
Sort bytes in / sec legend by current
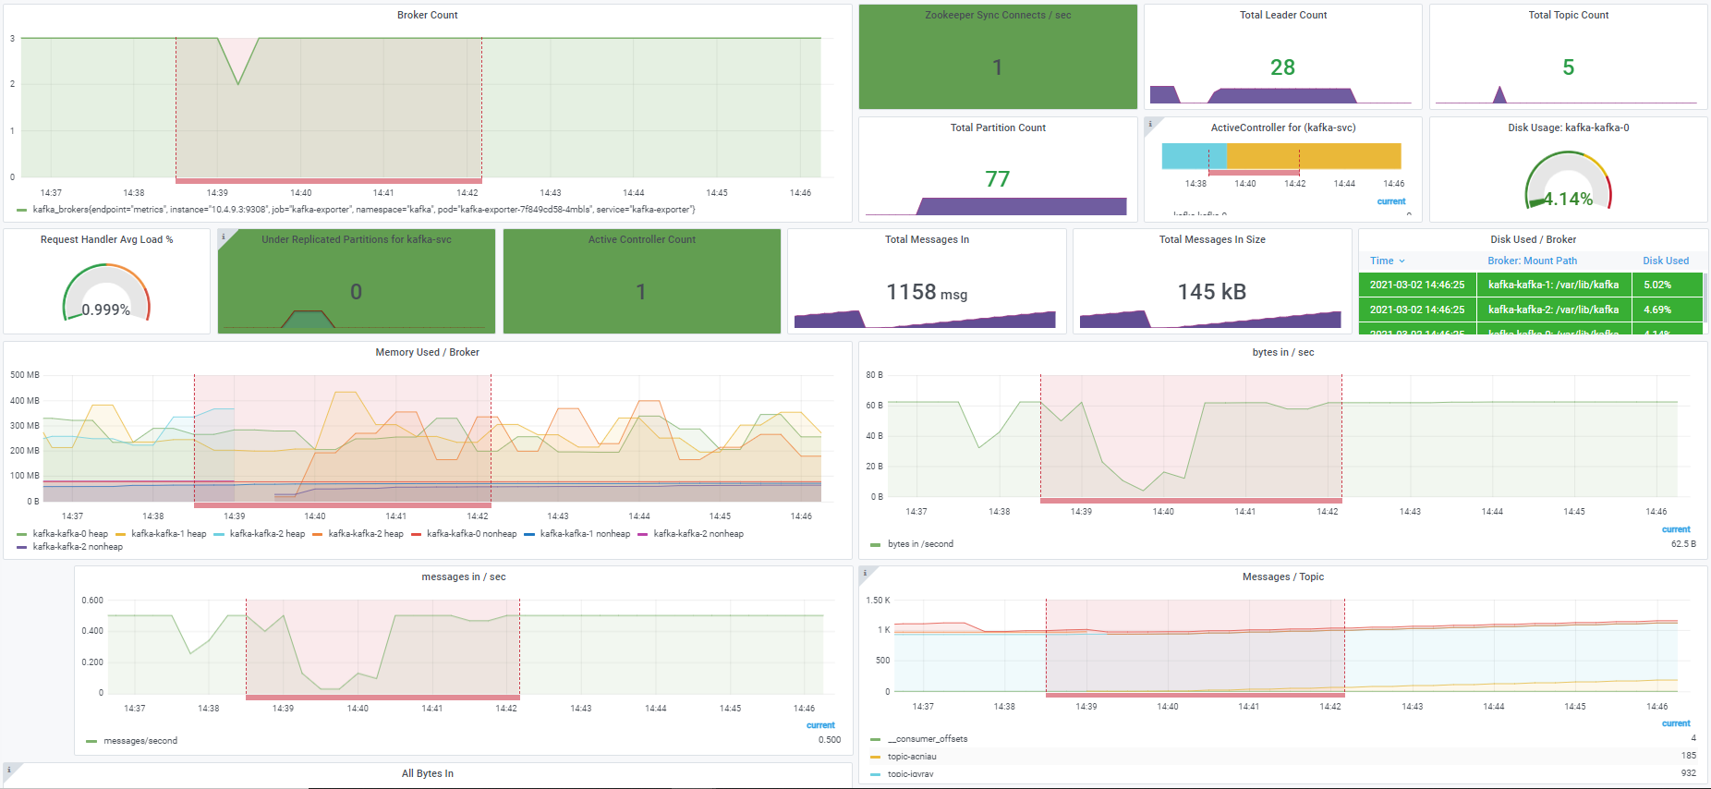1676,529
